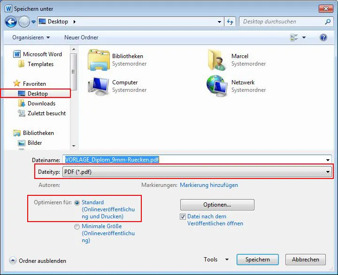Open the recent locations dropdown arrow
This screenshot has width=338, height=275.
click(x=33, y=22)
